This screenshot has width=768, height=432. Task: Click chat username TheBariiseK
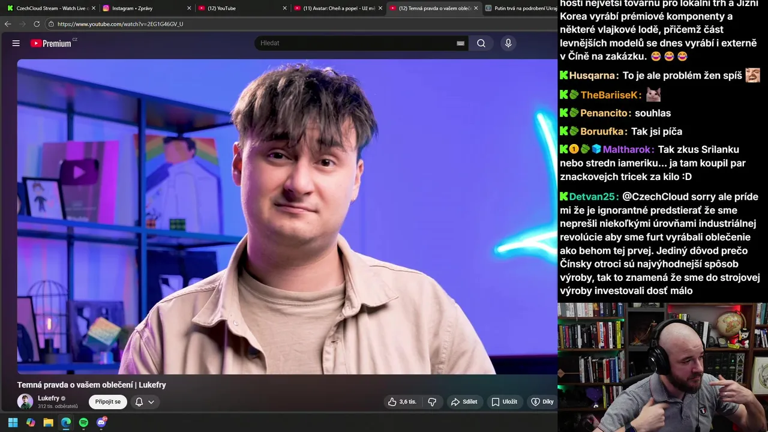[x=611, y=95]
